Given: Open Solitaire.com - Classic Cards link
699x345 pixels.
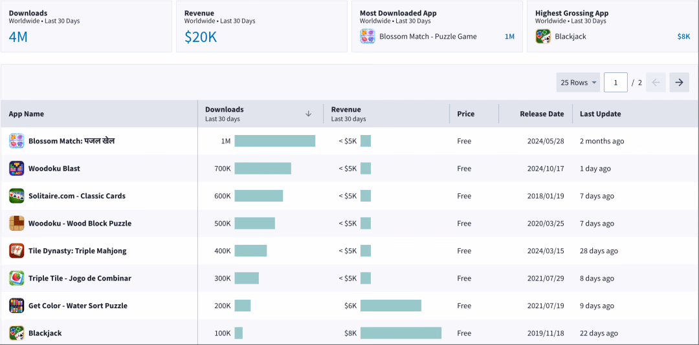Looking at the screenshot, I should (x=76, y=196).
